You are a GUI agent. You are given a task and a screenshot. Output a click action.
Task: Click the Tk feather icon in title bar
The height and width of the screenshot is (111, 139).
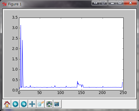[x=4, y=4]
